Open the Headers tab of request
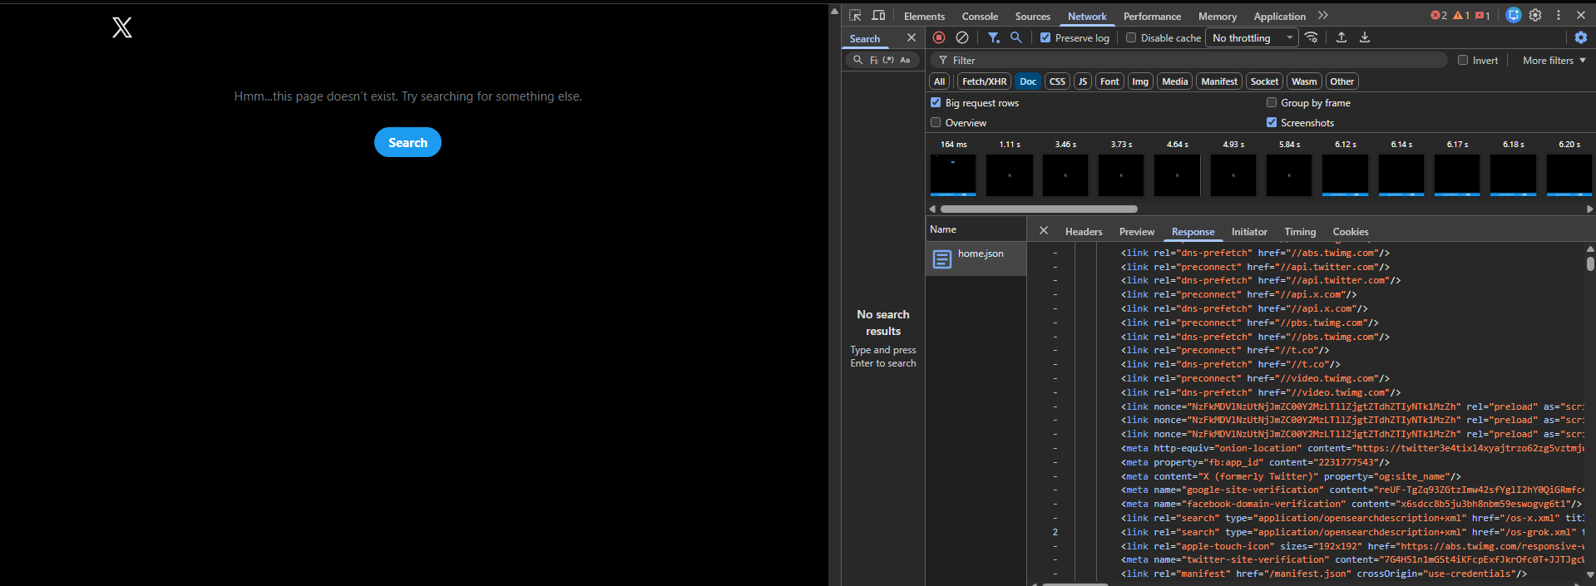 pos(1084,232)
